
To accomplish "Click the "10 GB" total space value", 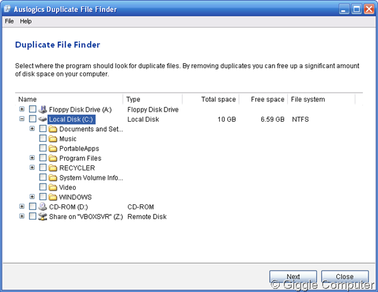I will [x=227, y=119].
